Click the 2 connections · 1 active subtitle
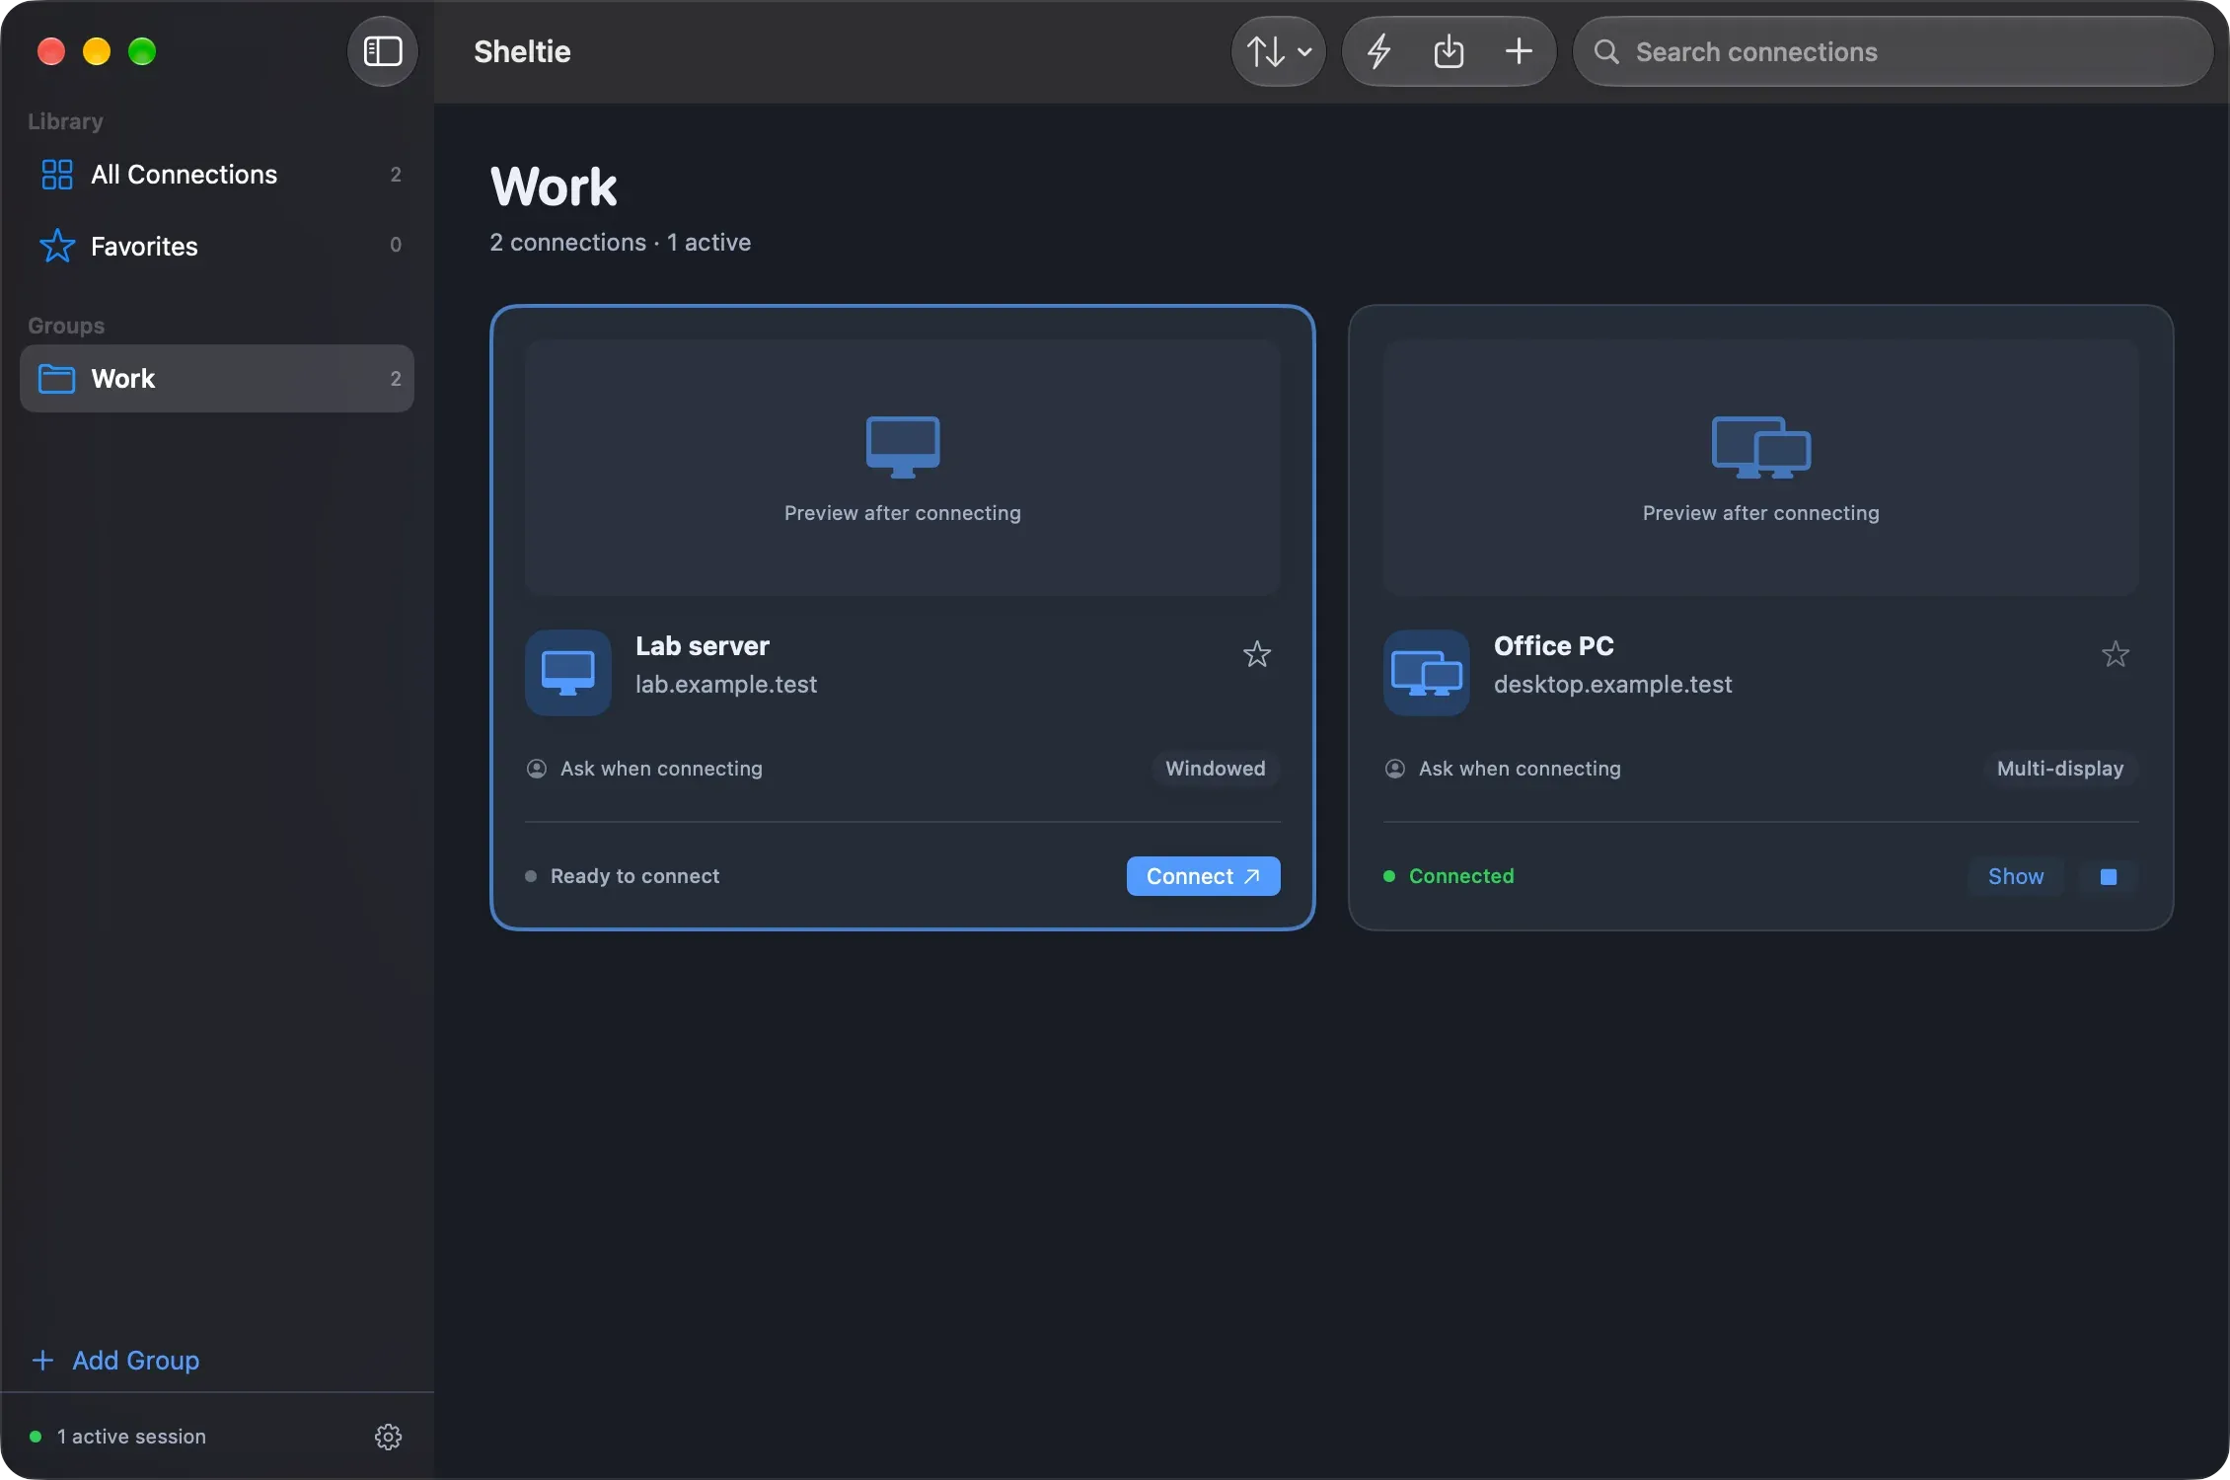The width and height of the screenshot is (2230, 1480). click(621, 243)
